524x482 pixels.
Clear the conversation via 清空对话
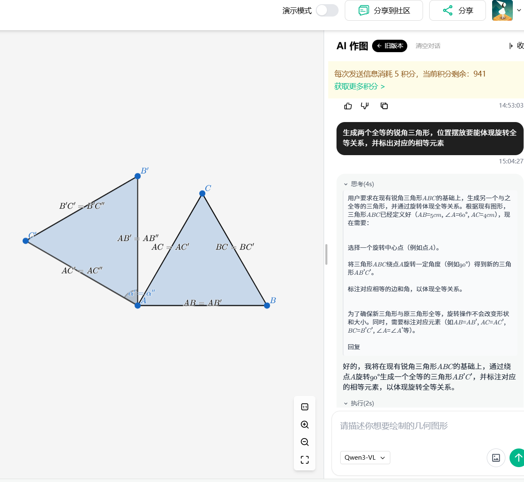(x=428, y=46)
